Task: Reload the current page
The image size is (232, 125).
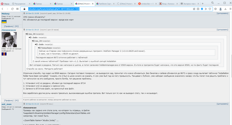Action: click(13, 9)
